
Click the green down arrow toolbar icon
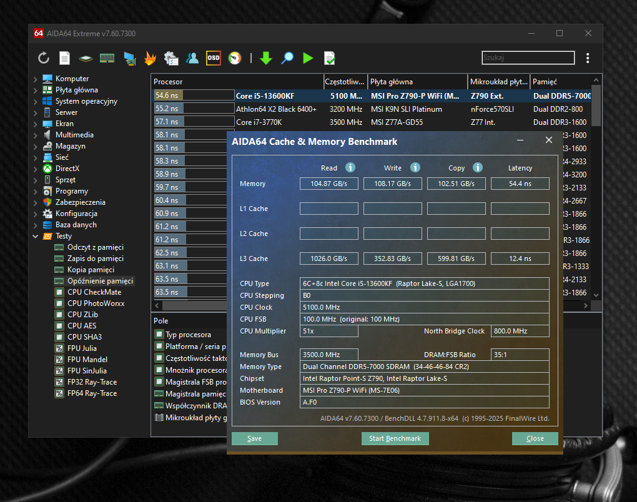266,58
